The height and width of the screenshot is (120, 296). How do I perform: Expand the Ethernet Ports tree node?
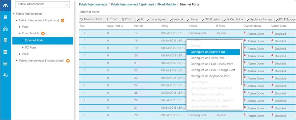pyautogui.click(x=23, y=40)
